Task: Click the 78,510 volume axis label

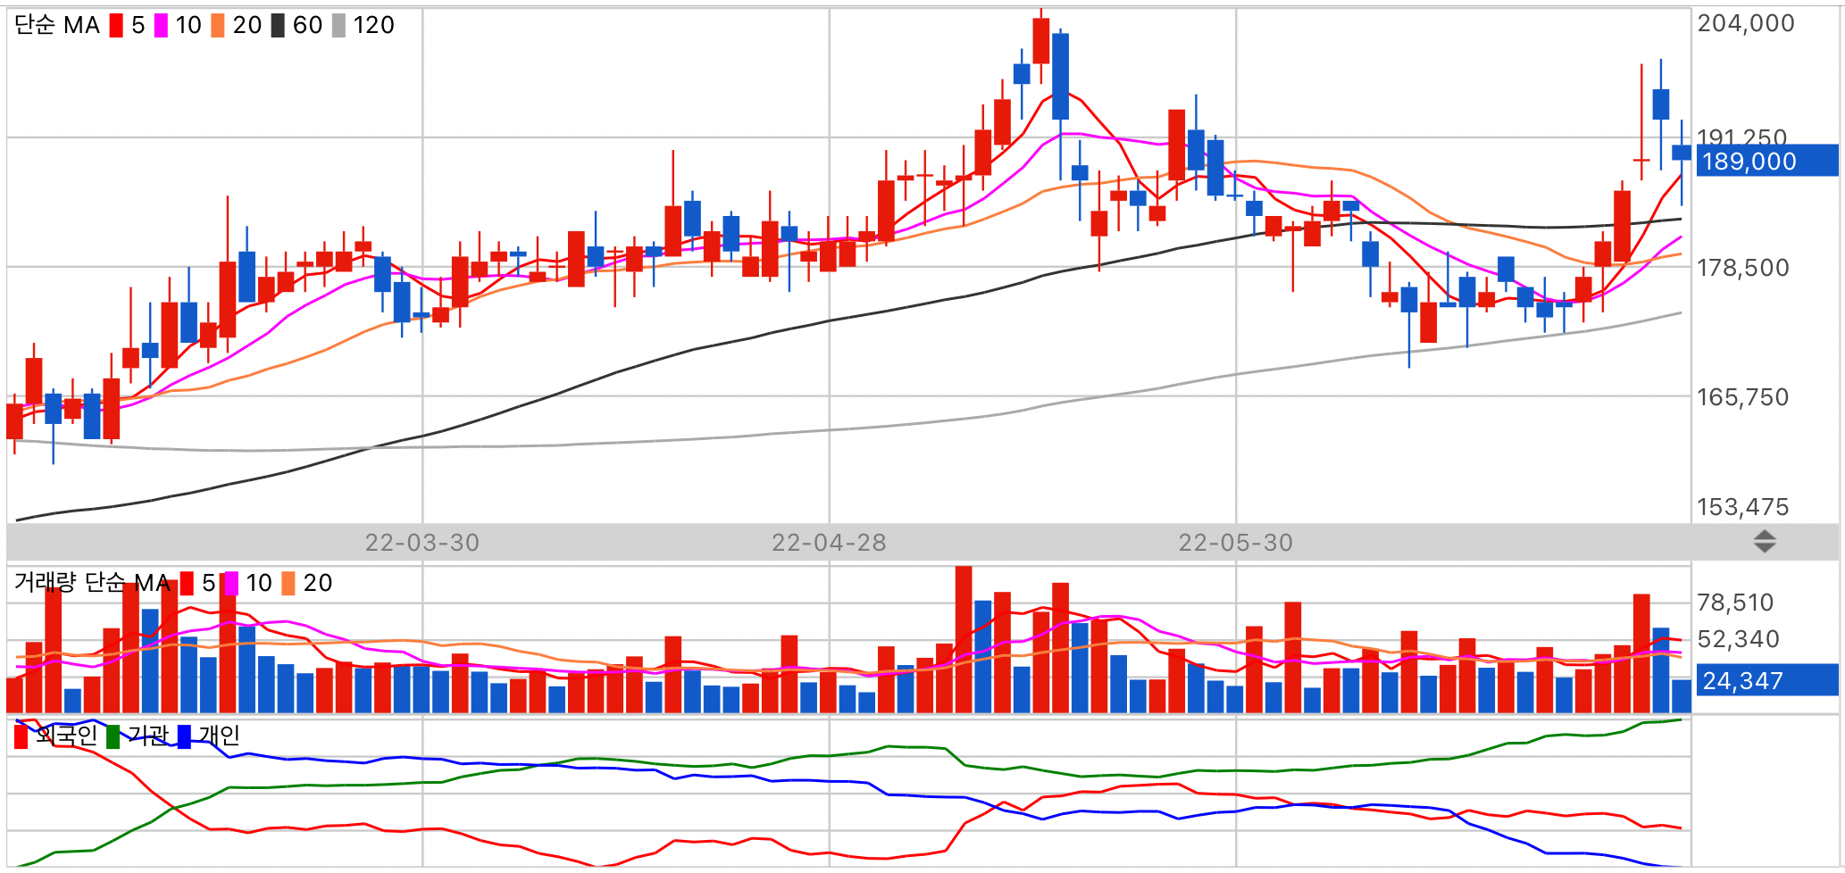Action: (x=1735, y=603)
